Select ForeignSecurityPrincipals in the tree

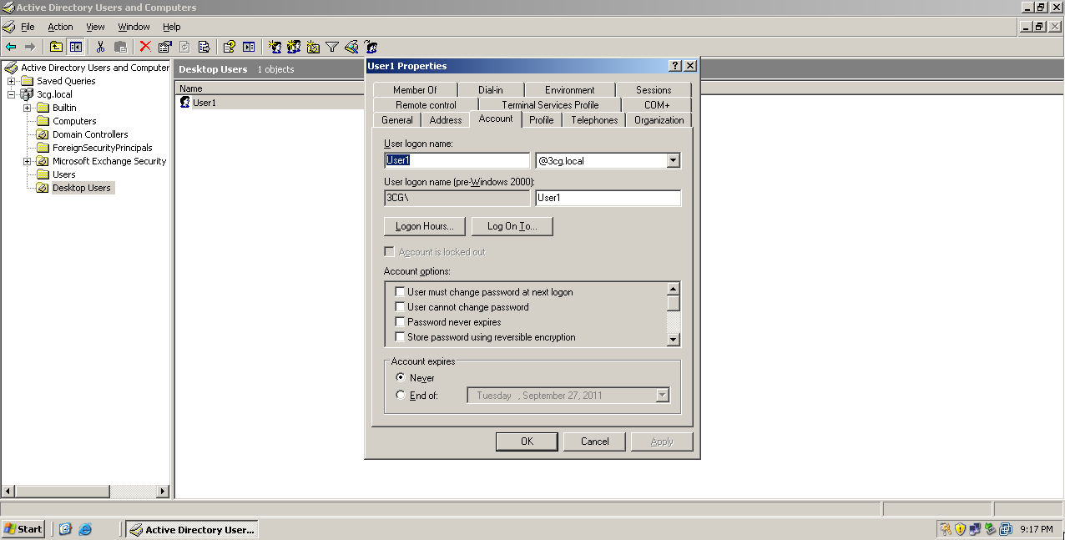(x=103, y=148)
